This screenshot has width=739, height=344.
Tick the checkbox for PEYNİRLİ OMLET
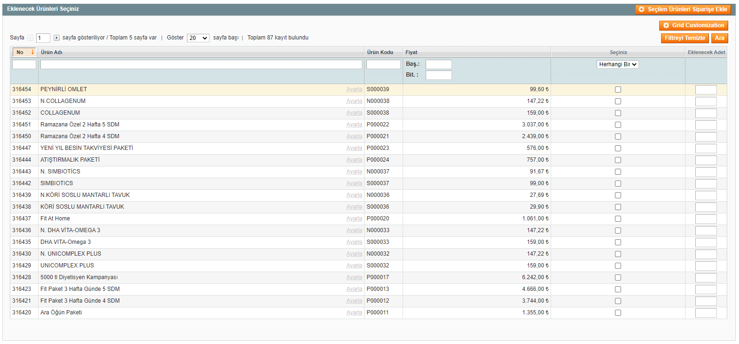coord(618,89)
